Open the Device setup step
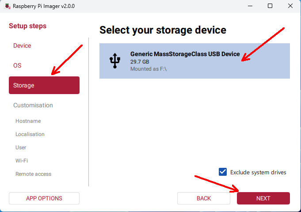301x212 pixels. (22, 46)
